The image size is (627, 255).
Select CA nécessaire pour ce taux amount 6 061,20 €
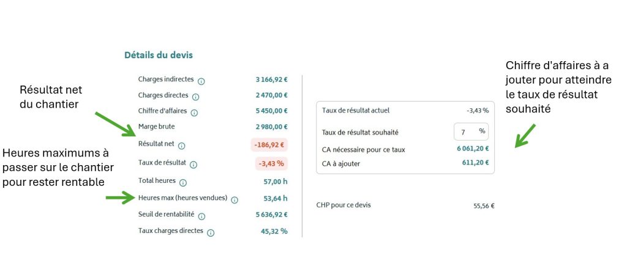[473, 149]
